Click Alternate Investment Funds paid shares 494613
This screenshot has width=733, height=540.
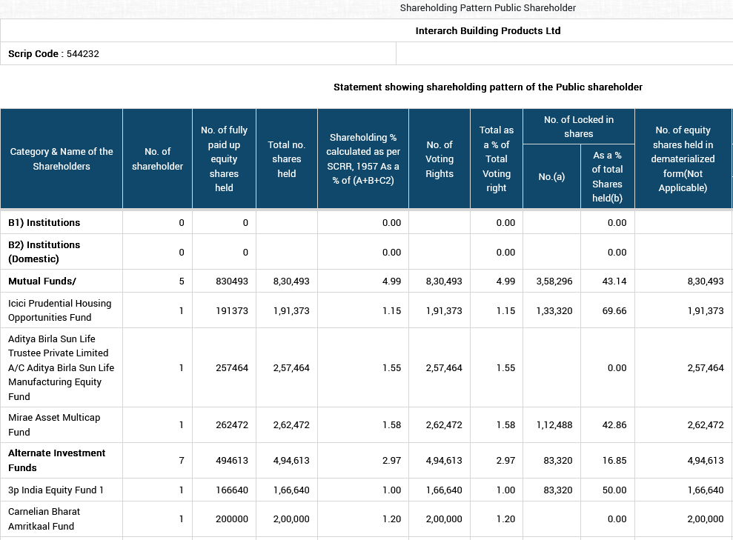coord(232,461)
